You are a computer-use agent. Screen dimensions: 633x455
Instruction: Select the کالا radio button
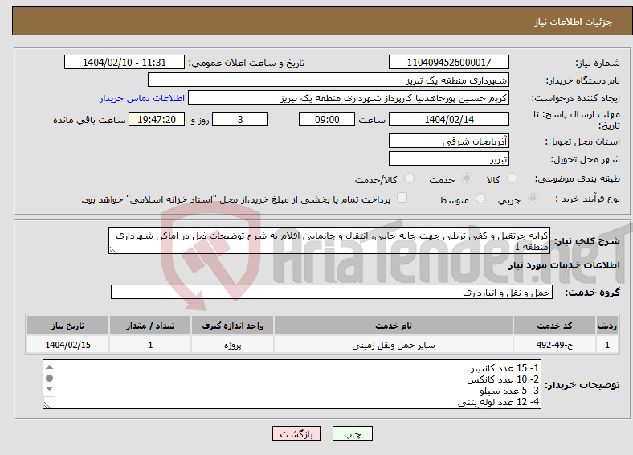tap(512, 178)
